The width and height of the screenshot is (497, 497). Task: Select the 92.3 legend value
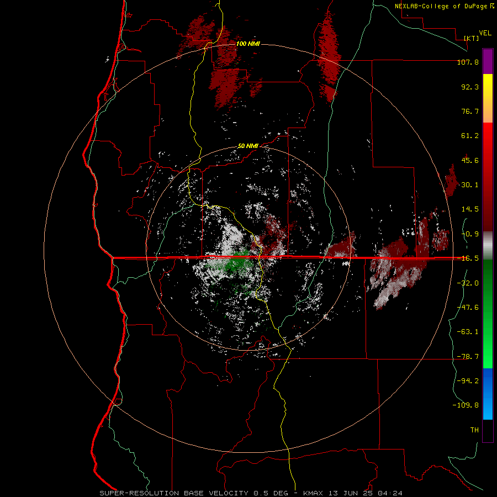(x=470, y=87)
